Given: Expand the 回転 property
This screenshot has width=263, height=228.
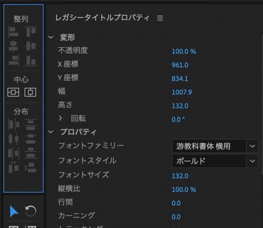Looking at the screenshot, I should 60,118.
